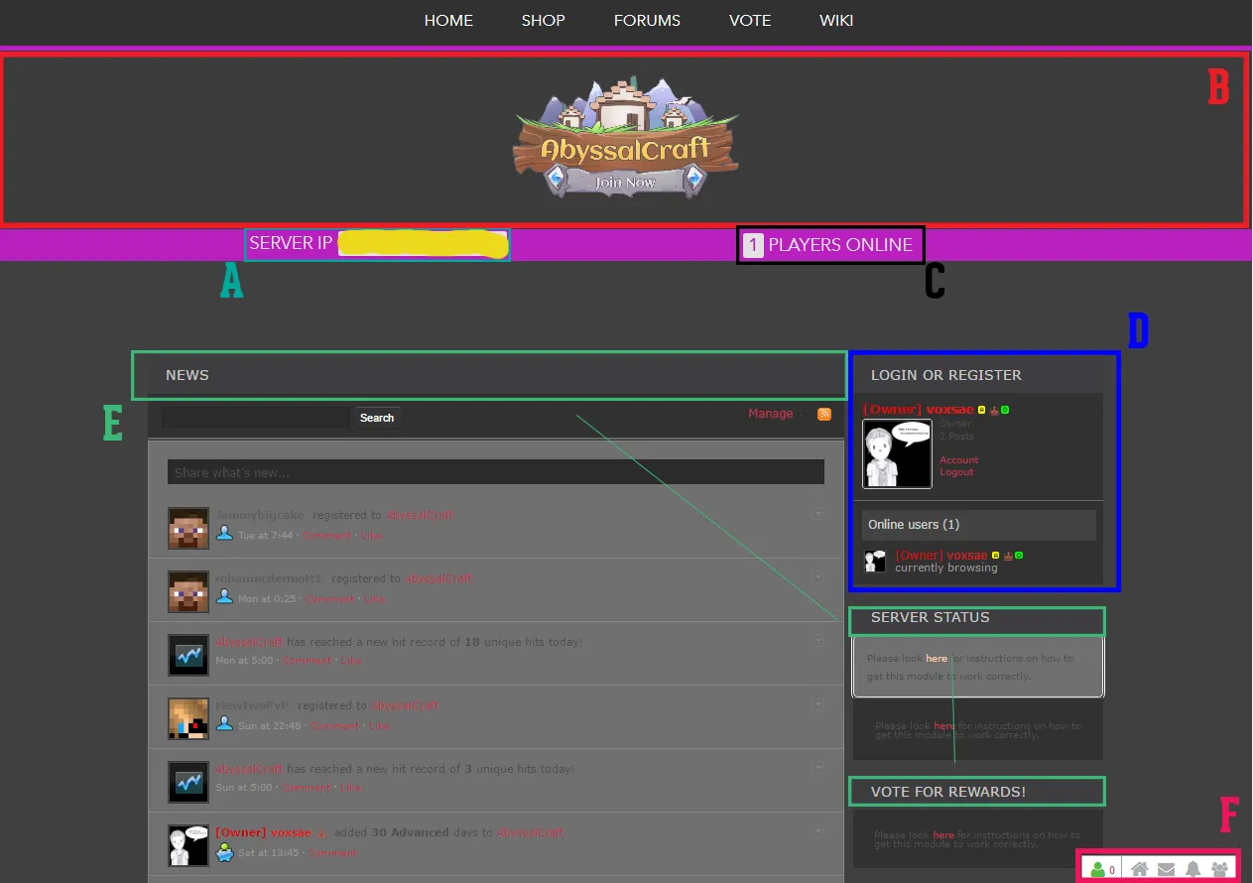Click MewtwoPvP's avatar image

tap(188, 718)
